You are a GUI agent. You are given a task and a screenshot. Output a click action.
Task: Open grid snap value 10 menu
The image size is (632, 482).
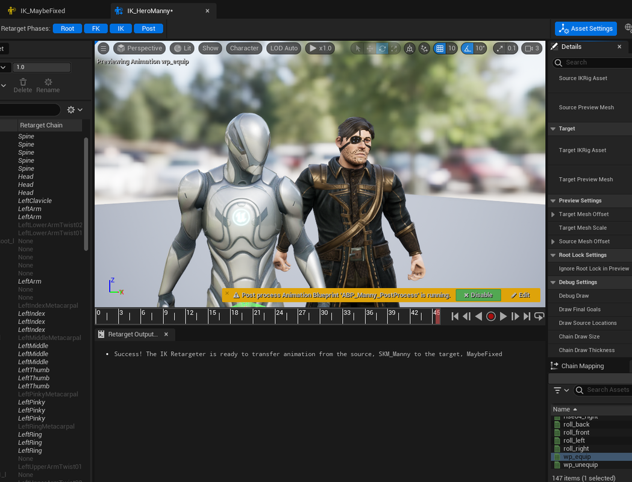click(x=452, y=48)
